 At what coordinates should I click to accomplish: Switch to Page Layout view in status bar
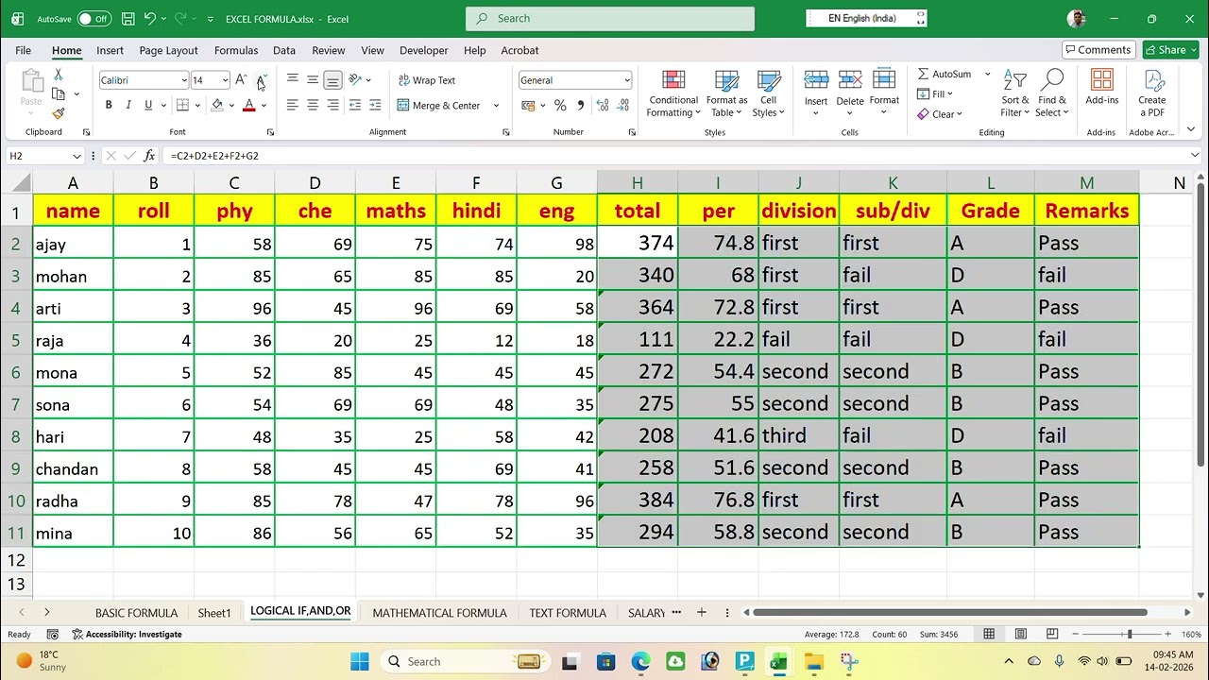click(1021, 634)
